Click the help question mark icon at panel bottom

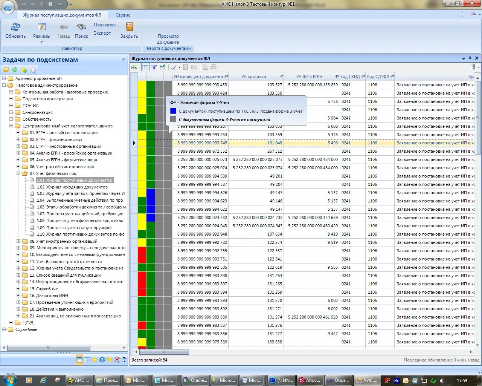102,360
